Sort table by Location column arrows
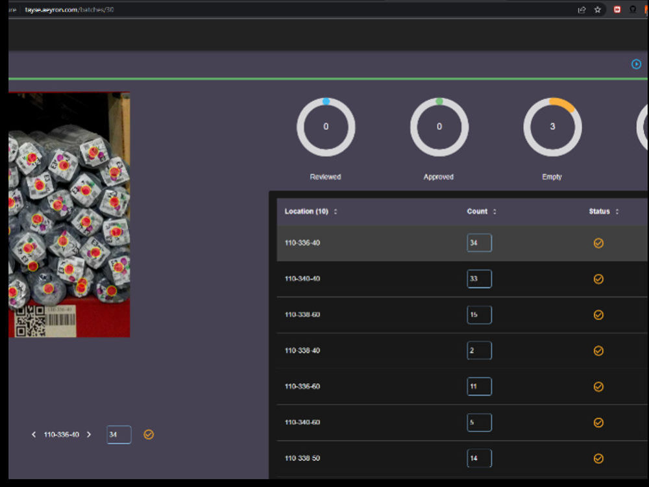649x487 pixels. (336, 212)
